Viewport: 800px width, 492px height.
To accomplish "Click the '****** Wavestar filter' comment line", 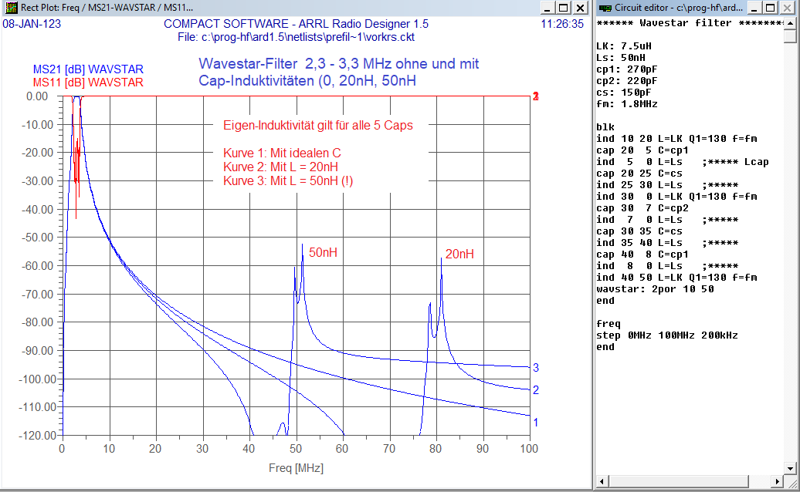I will [690, 23].
